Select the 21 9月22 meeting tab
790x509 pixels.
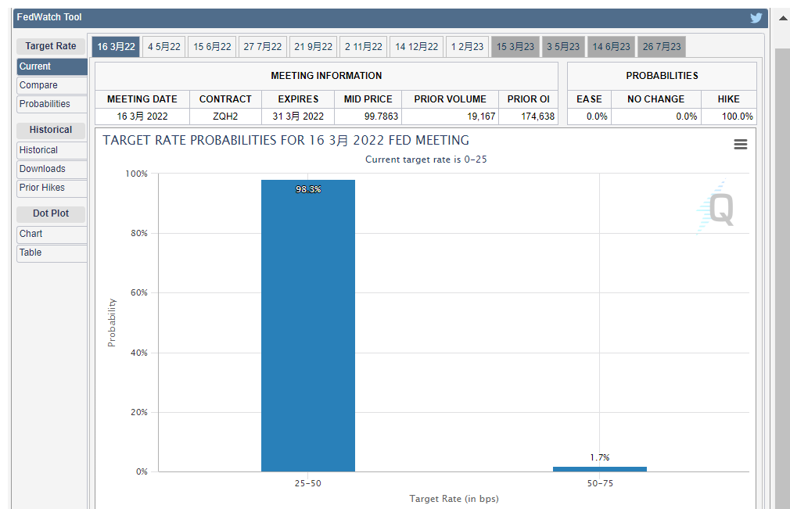click(313, 47)
